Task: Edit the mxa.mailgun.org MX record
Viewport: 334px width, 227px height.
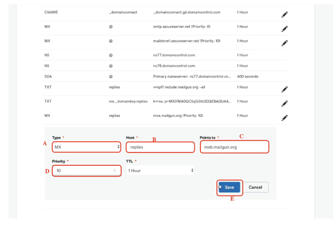Action: coord(285,118)
